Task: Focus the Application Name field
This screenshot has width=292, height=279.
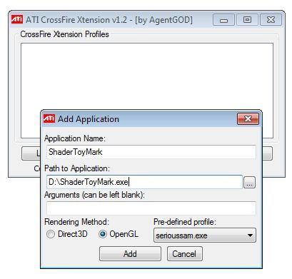Action: (151, 152)
